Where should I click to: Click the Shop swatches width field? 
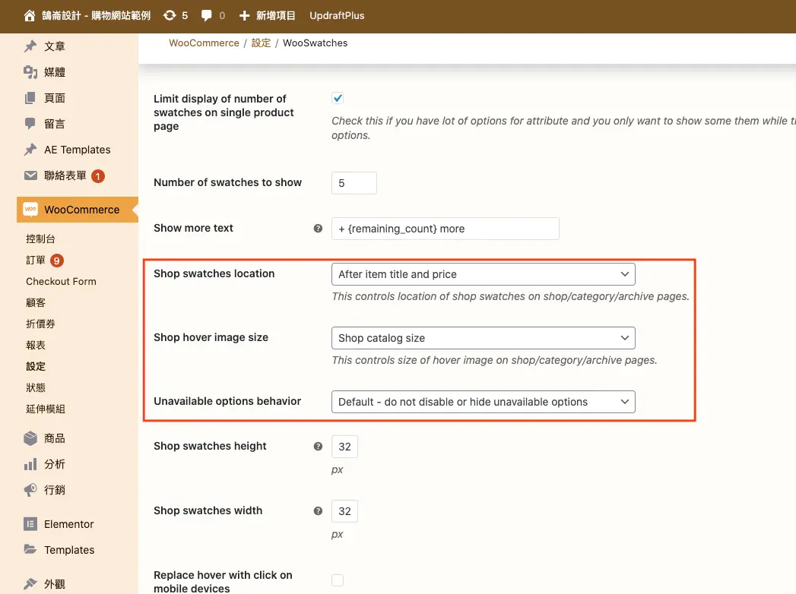pos(344,511)
